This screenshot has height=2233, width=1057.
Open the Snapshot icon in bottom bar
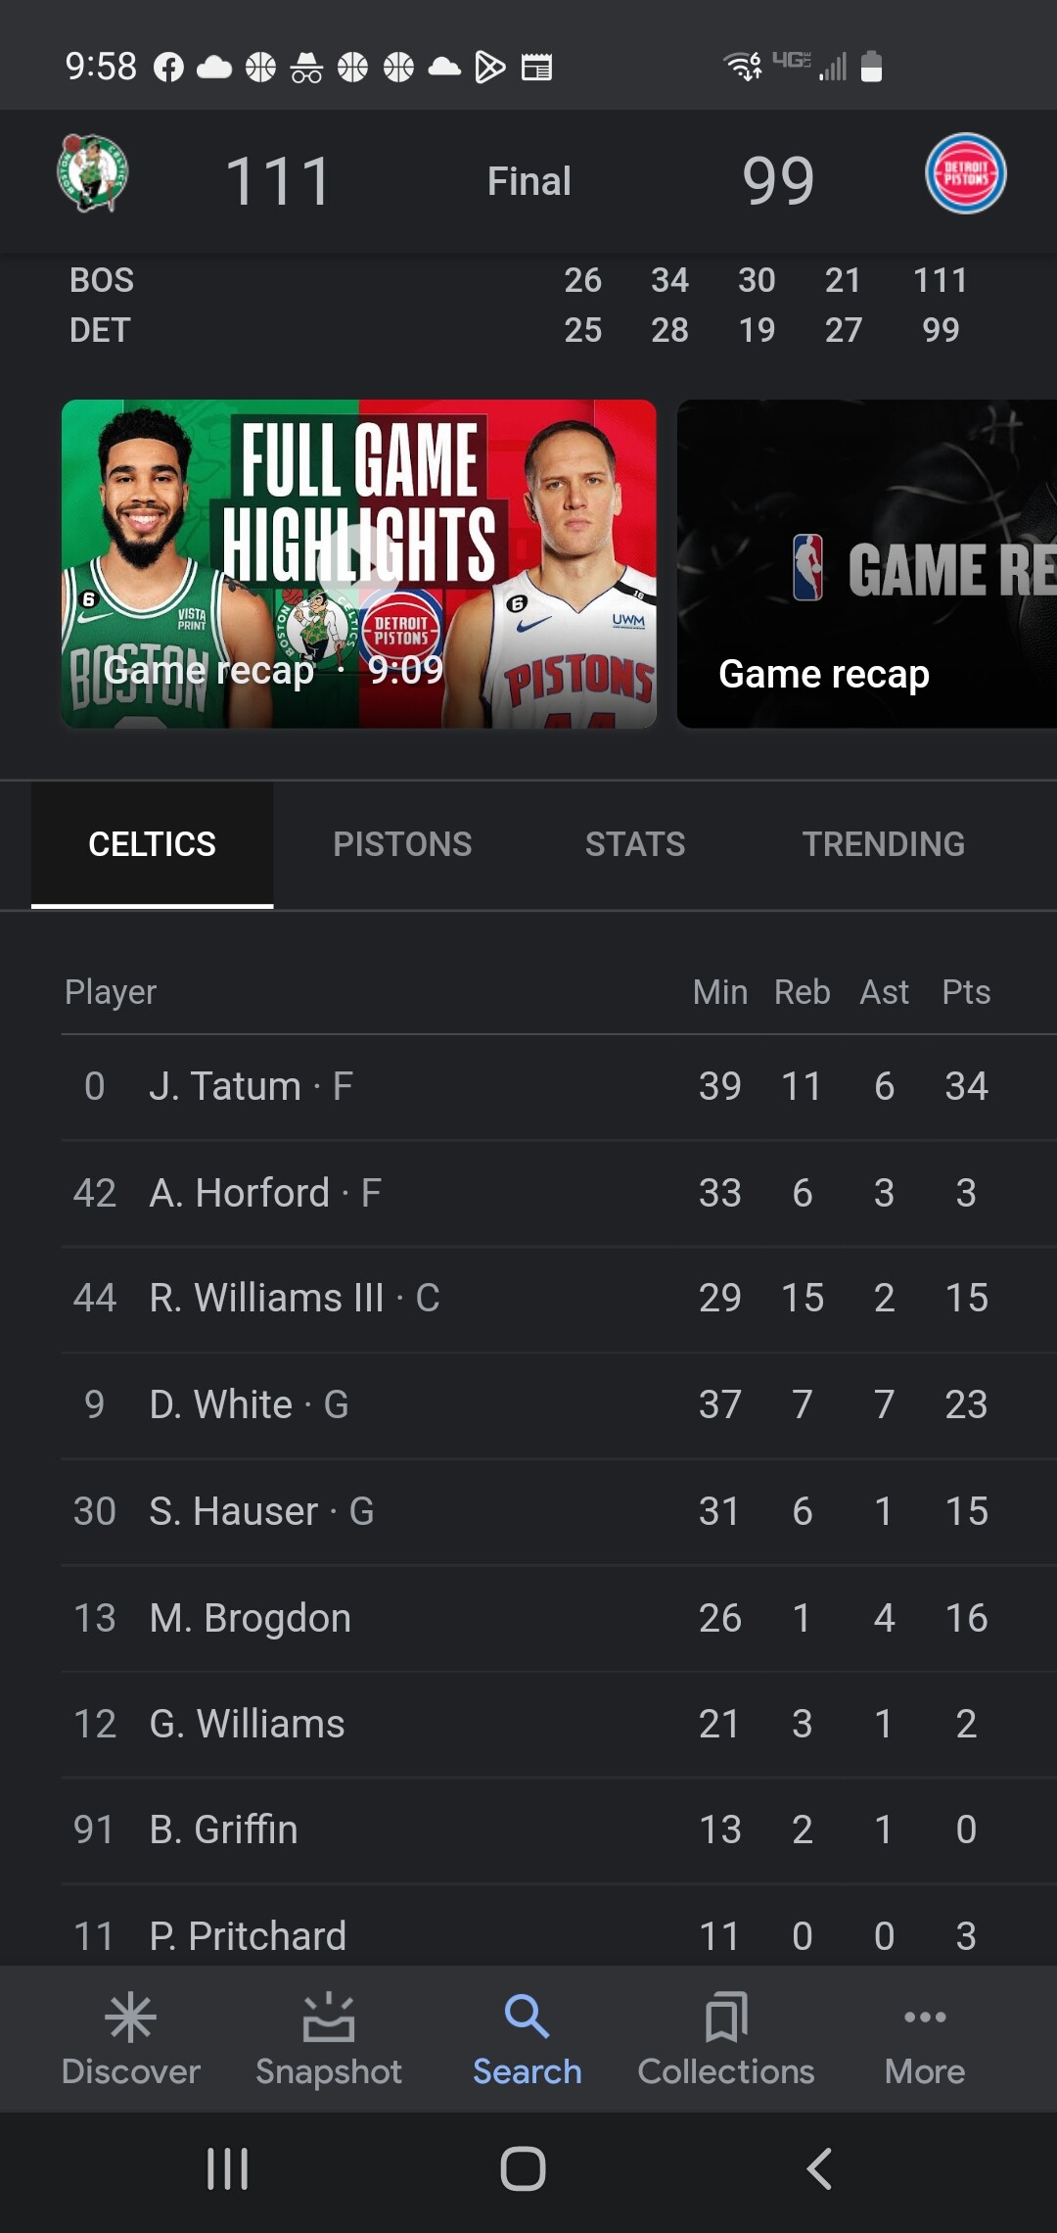click(329, 2019)
